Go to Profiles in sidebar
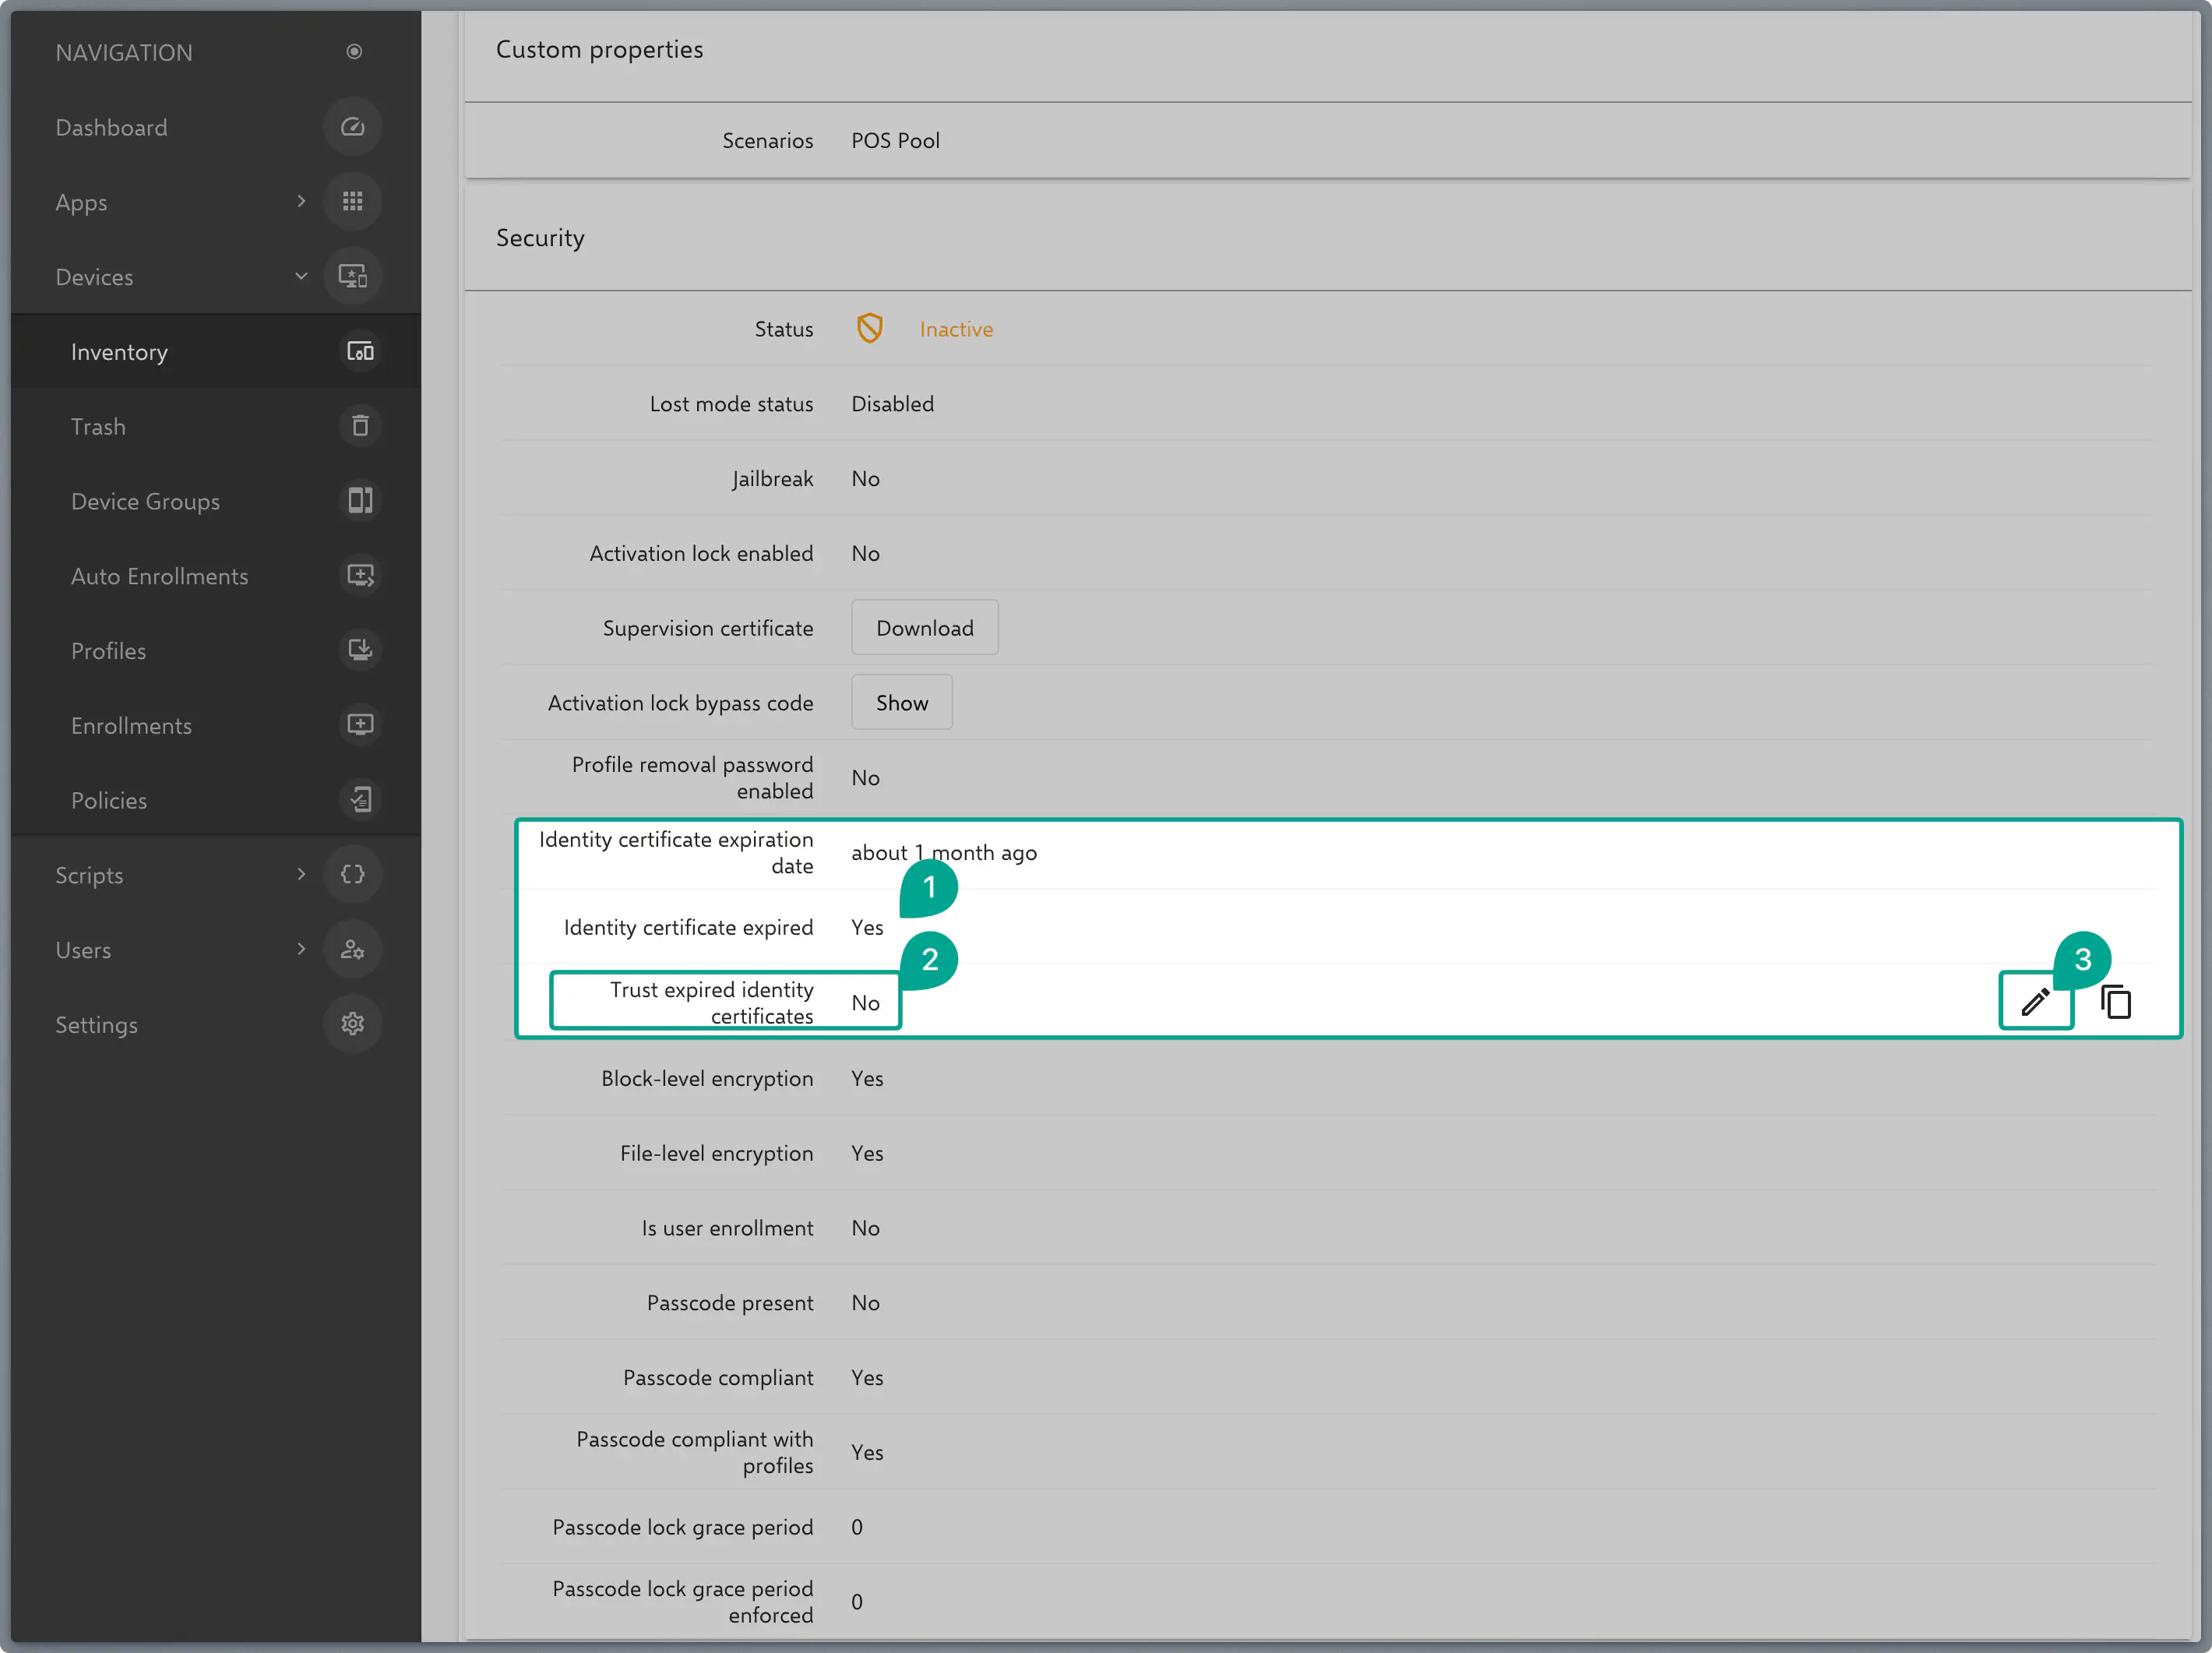 tap(108, 651)
